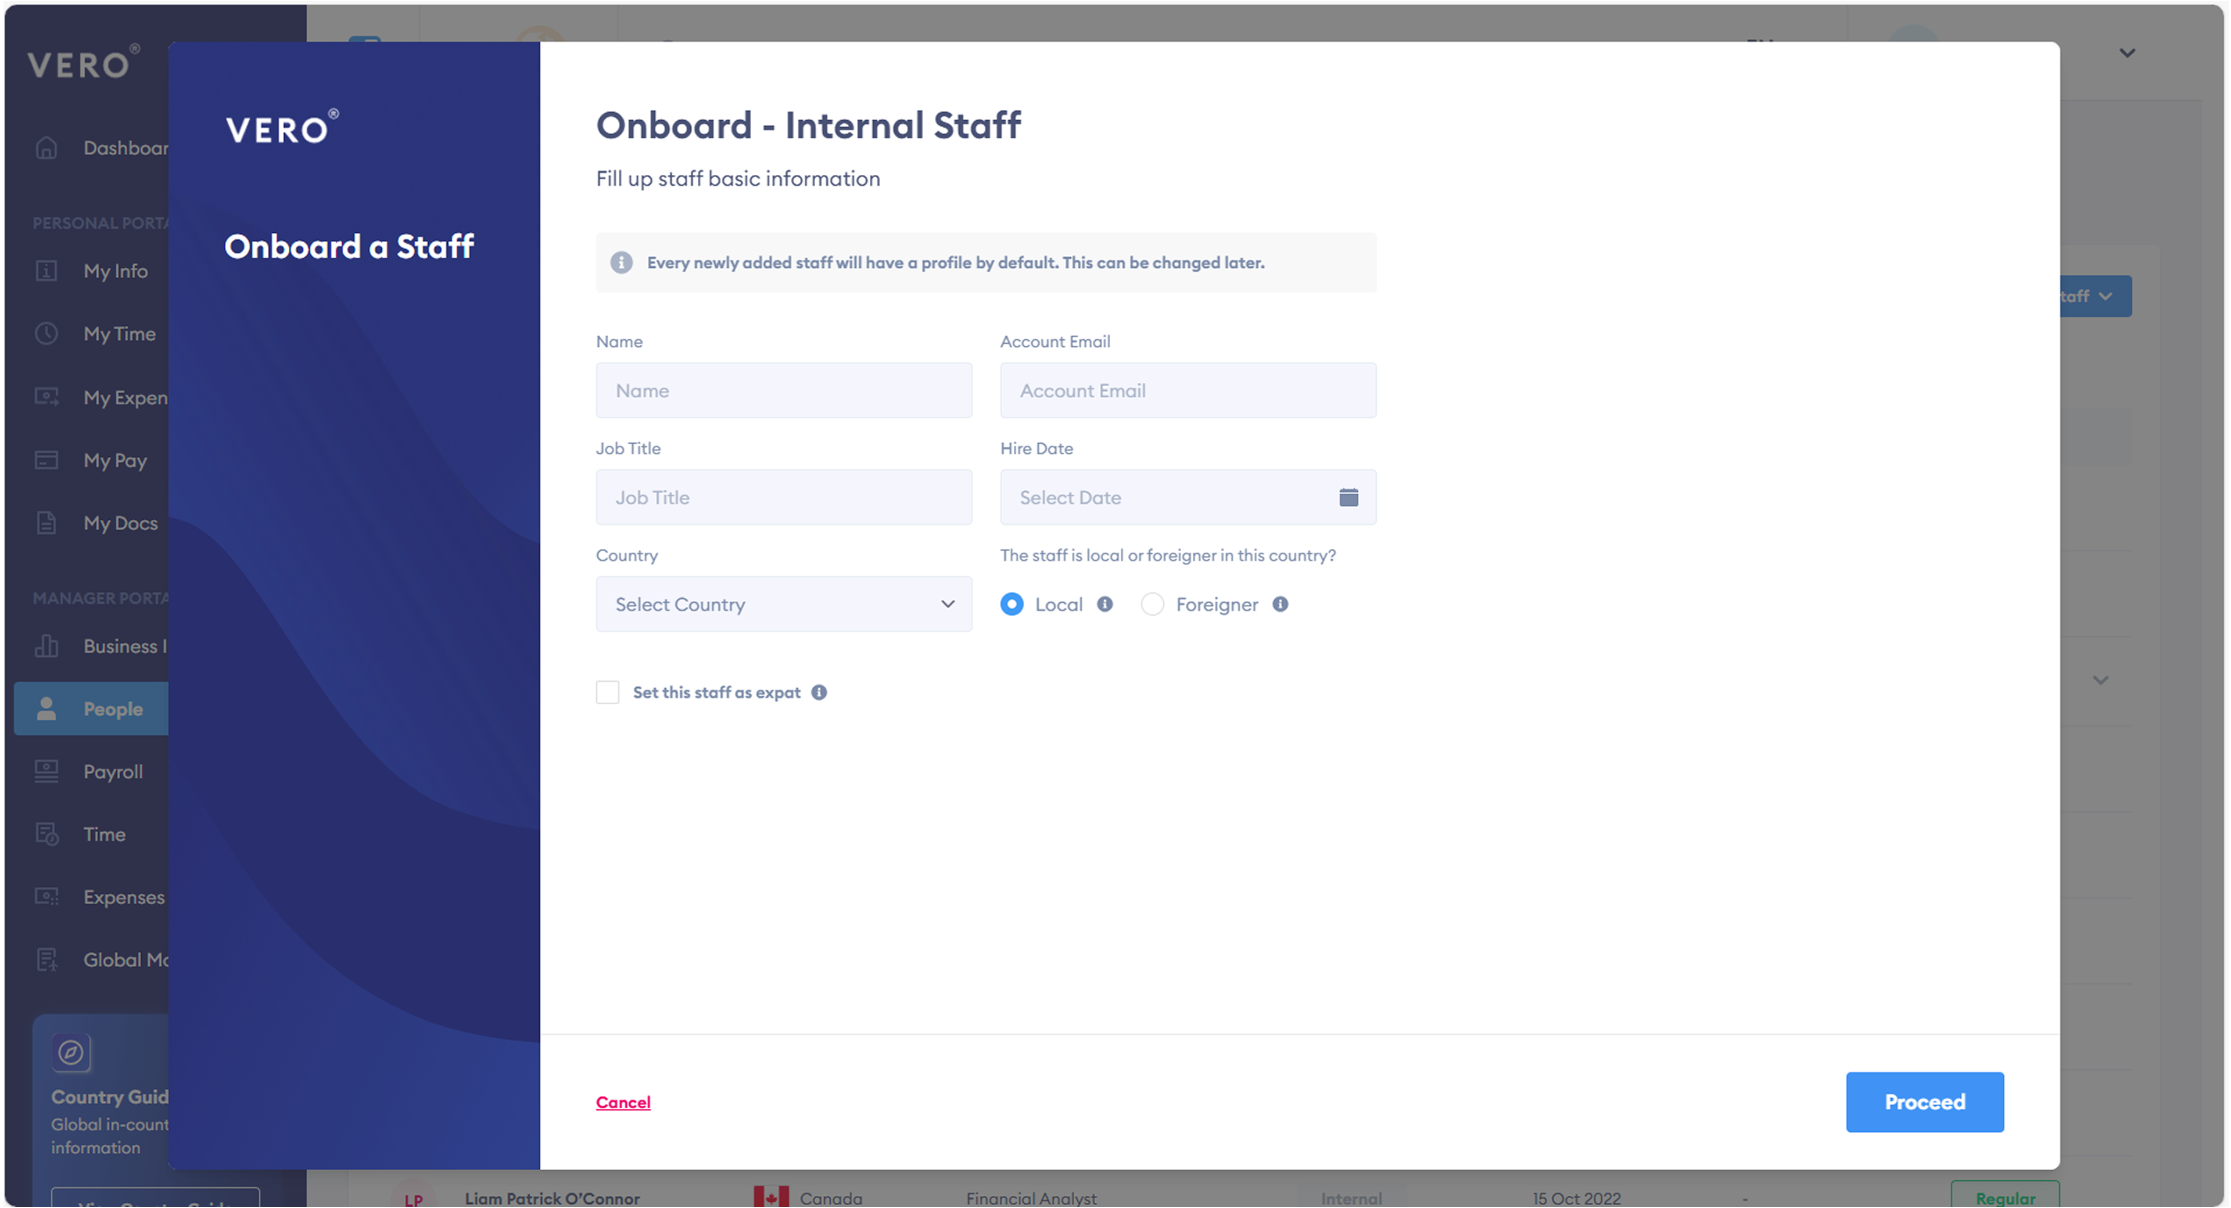Click the Country Guide compass icon
The image size is (2231, 1208).
coord(71,1053)
